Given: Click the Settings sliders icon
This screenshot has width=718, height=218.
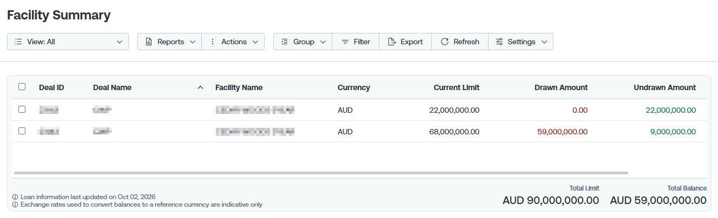Looking at the screenshot, I should [499, 42].
